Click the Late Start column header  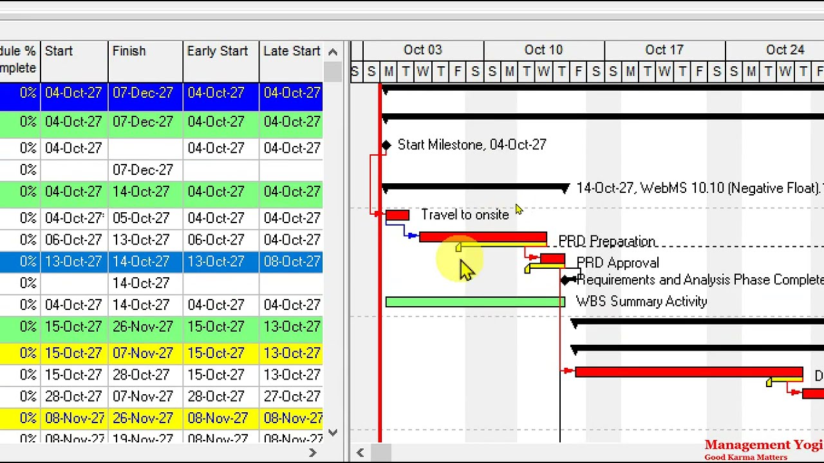pos(291,61)
